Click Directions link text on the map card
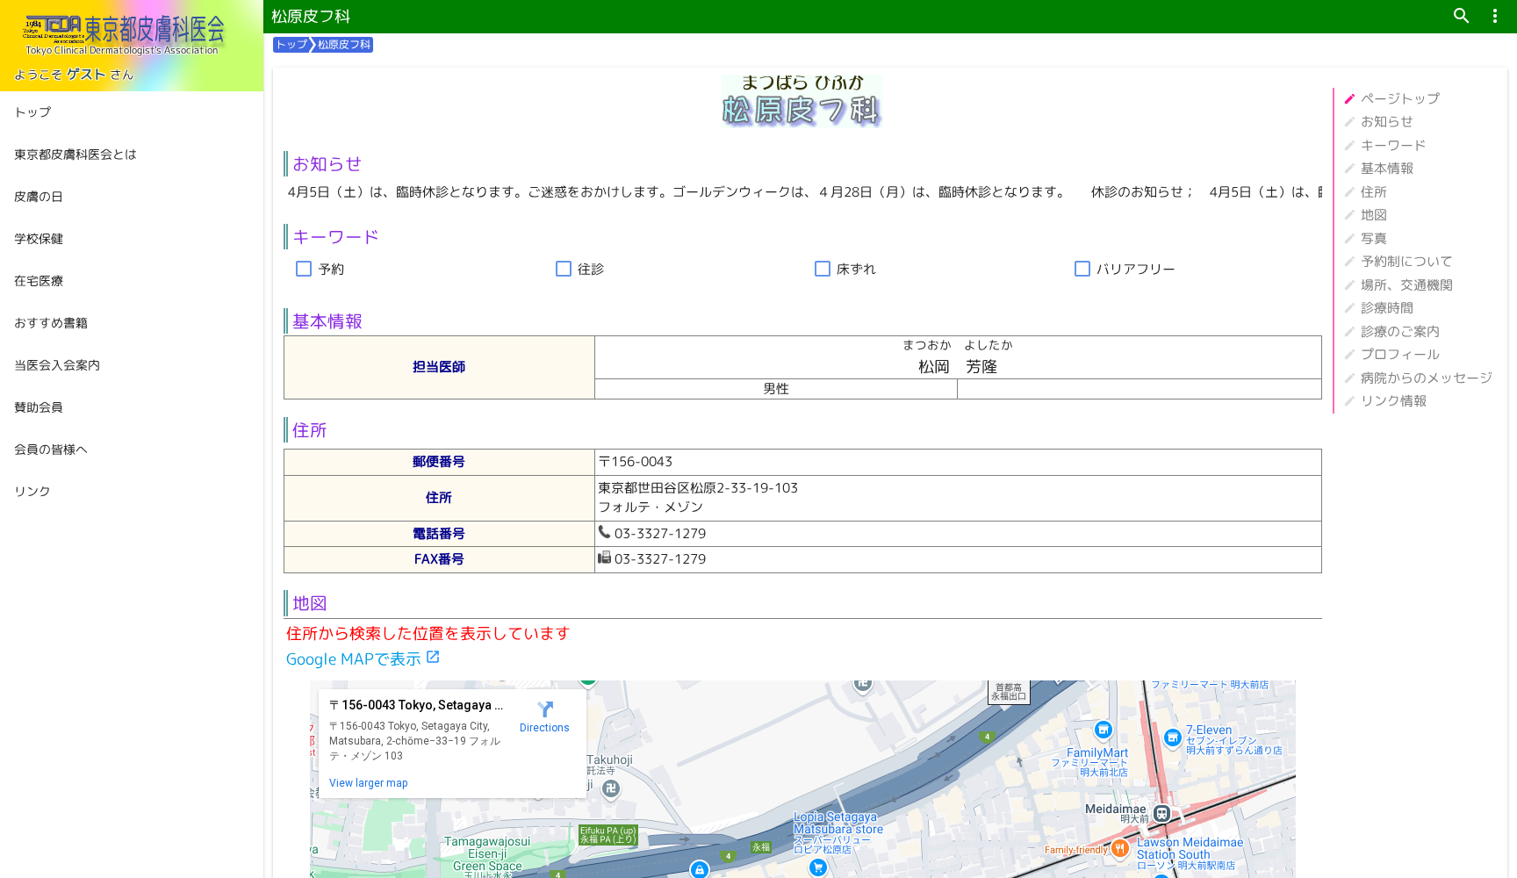The height and width of the screenshot is (878, 1517). tap(544, 728)
